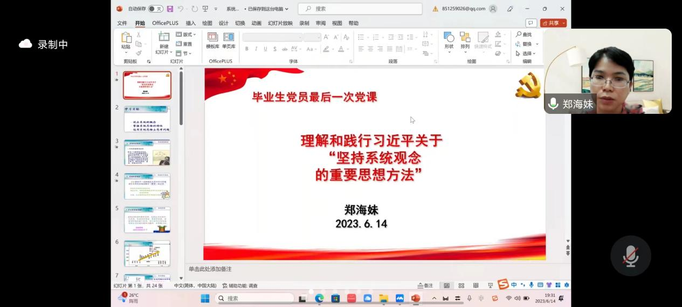
Task: Click the 替换 replace button
Action: (x=523, y=44)
